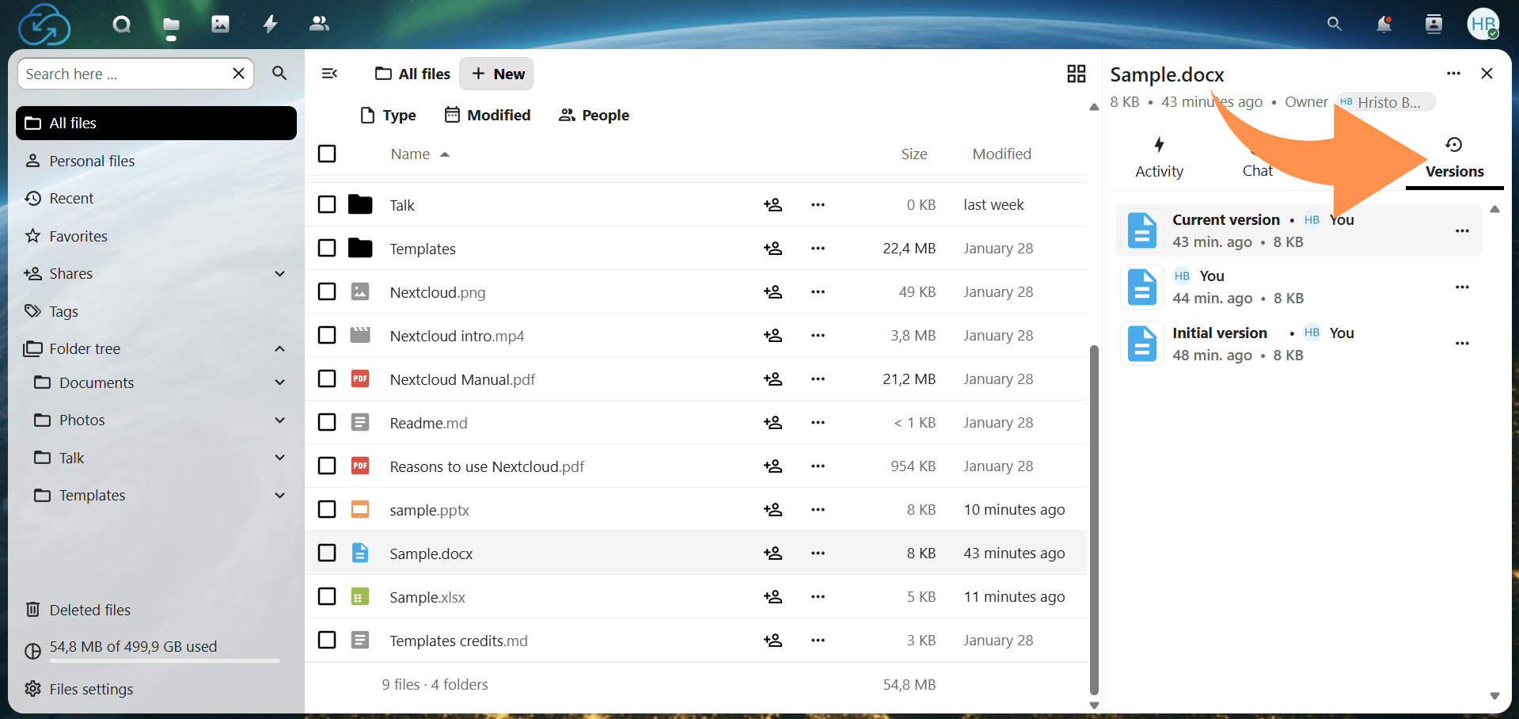Expand the Documents folder in the sidebar

[x=279, y=382]
